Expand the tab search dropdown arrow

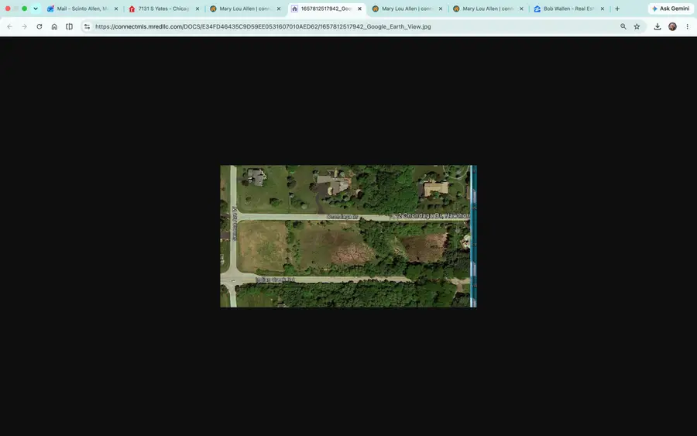(x=36, y=9)
